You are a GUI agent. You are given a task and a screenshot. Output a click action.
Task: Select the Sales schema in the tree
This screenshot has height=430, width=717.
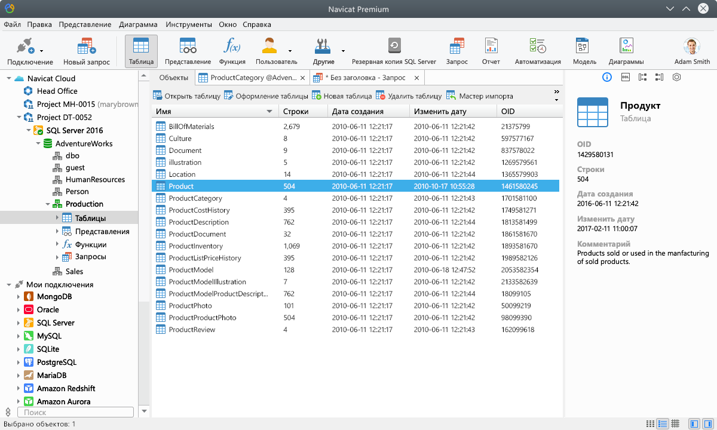click(75, 271)
